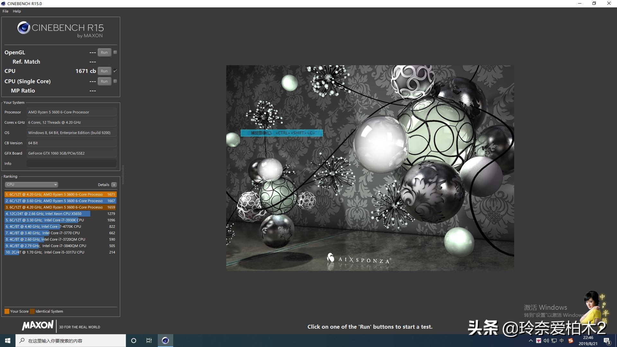Open Cortana circle icon on taskbar
Viewport: 617px width, 347px height.
click(134, 341)
